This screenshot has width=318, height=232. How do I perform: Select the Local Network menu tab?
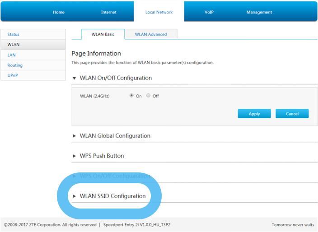tap(159, 12)
